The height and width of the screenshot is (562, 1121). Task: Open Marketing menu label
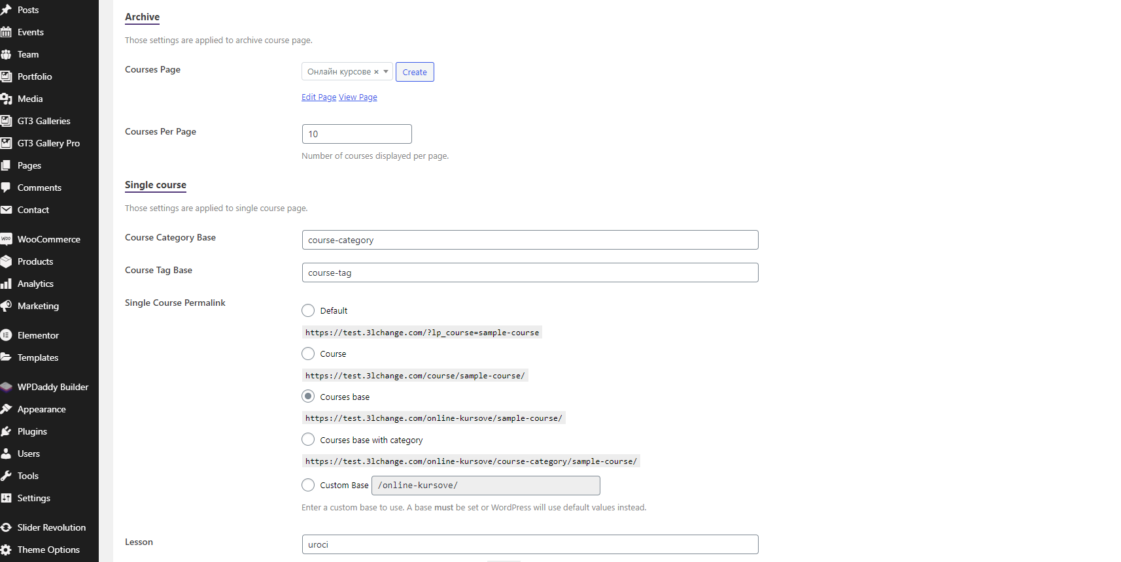point(38,306)
